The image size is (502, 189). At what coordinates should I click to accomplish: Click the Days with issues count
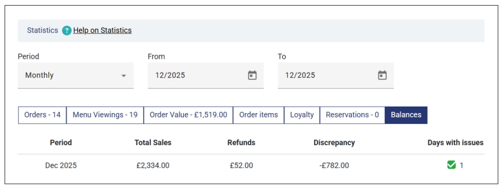point(461,165)
